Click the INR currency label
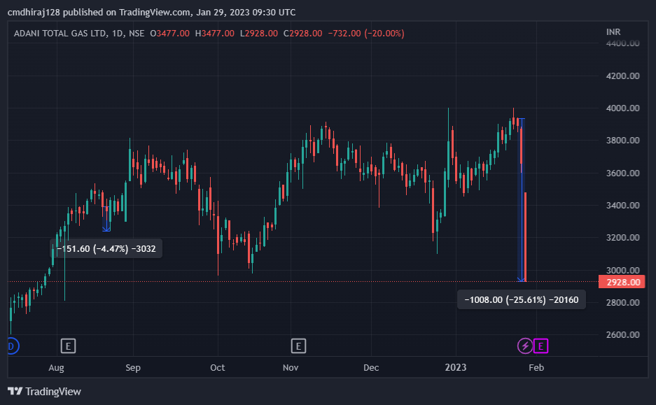 (x=613, y=31)
